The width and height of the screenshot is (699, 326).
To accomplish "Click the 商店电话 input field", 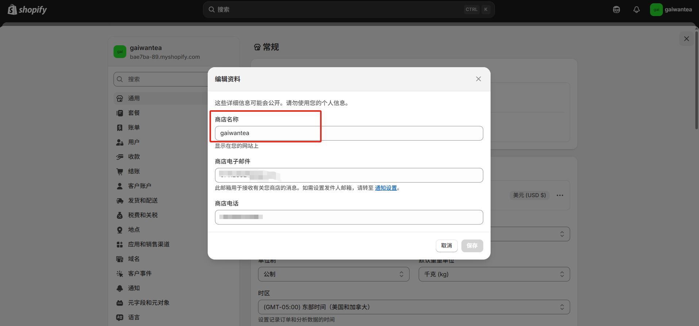I will pyautogui.click(x=349, y=217).
